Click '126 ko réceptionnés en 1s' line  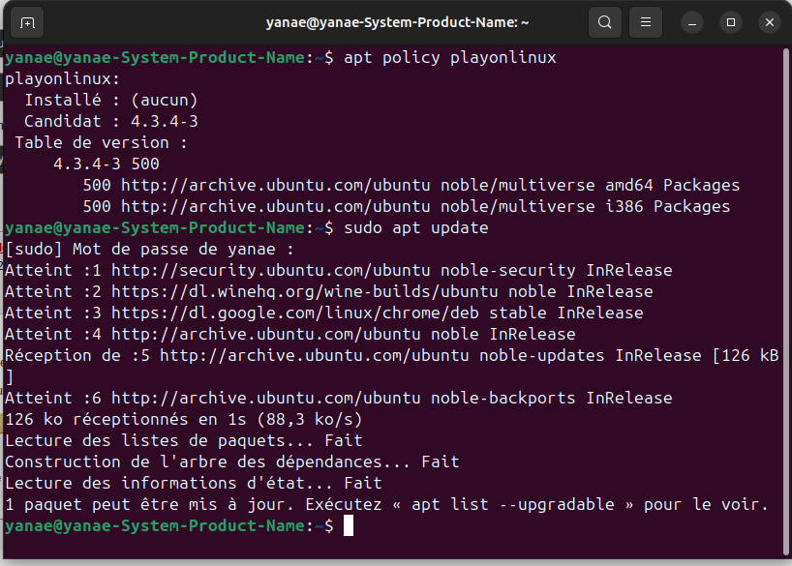(184, 419)
